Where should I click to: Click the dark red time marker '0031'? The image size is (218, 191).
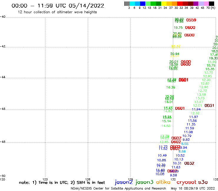pyautogui.click(x=209, y=105)
